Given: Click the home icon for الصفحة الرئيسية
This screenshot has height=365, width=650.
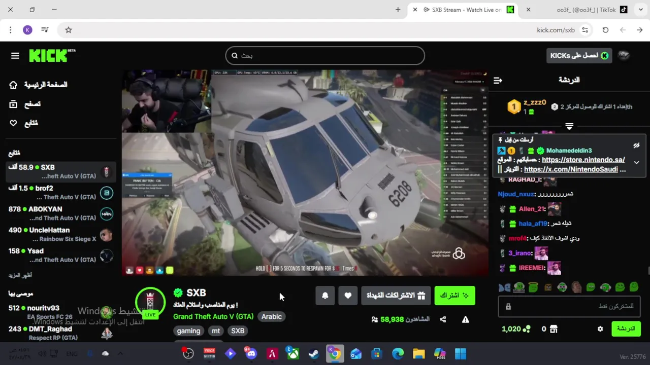Looking at the screenshot, I should [x=13, y=85].
